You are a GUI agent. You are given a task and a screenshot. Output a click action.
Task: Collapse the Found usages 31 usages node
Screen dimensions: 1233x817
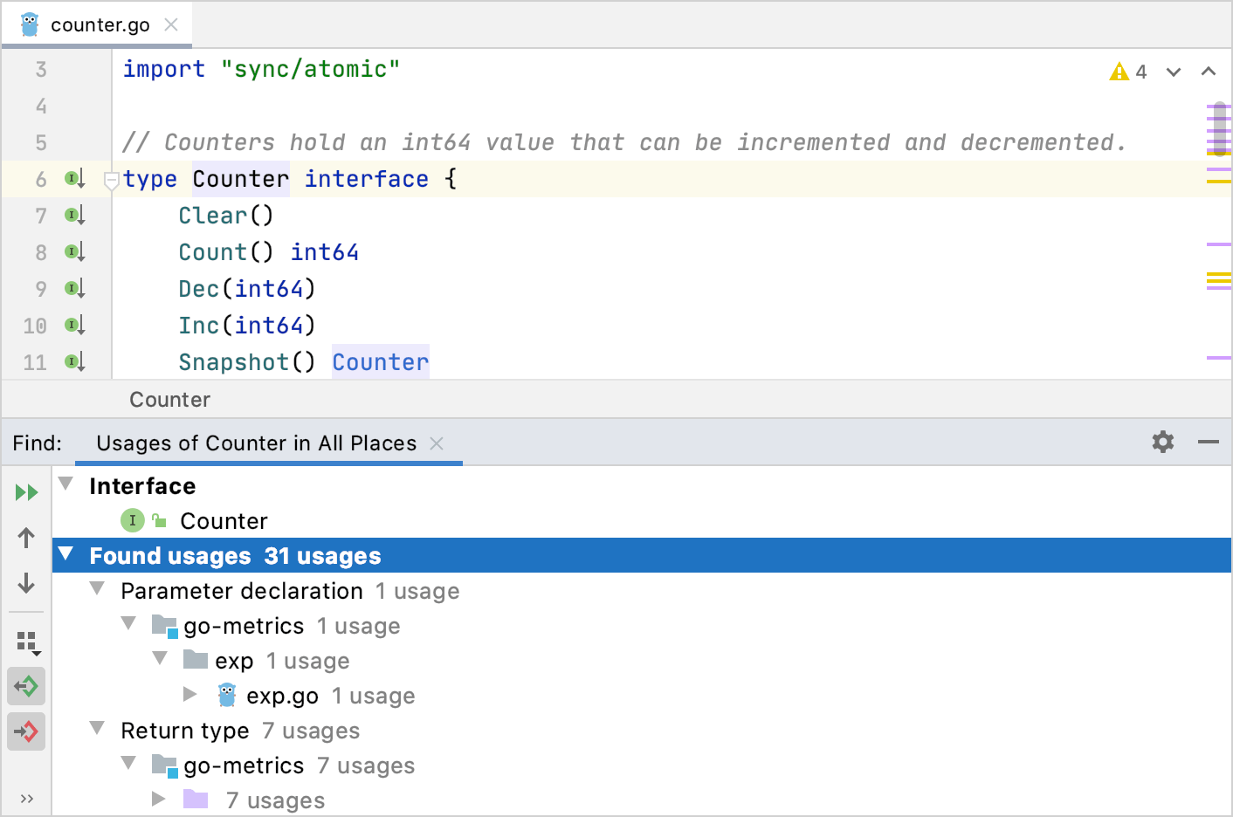click(x=66, y=555)
